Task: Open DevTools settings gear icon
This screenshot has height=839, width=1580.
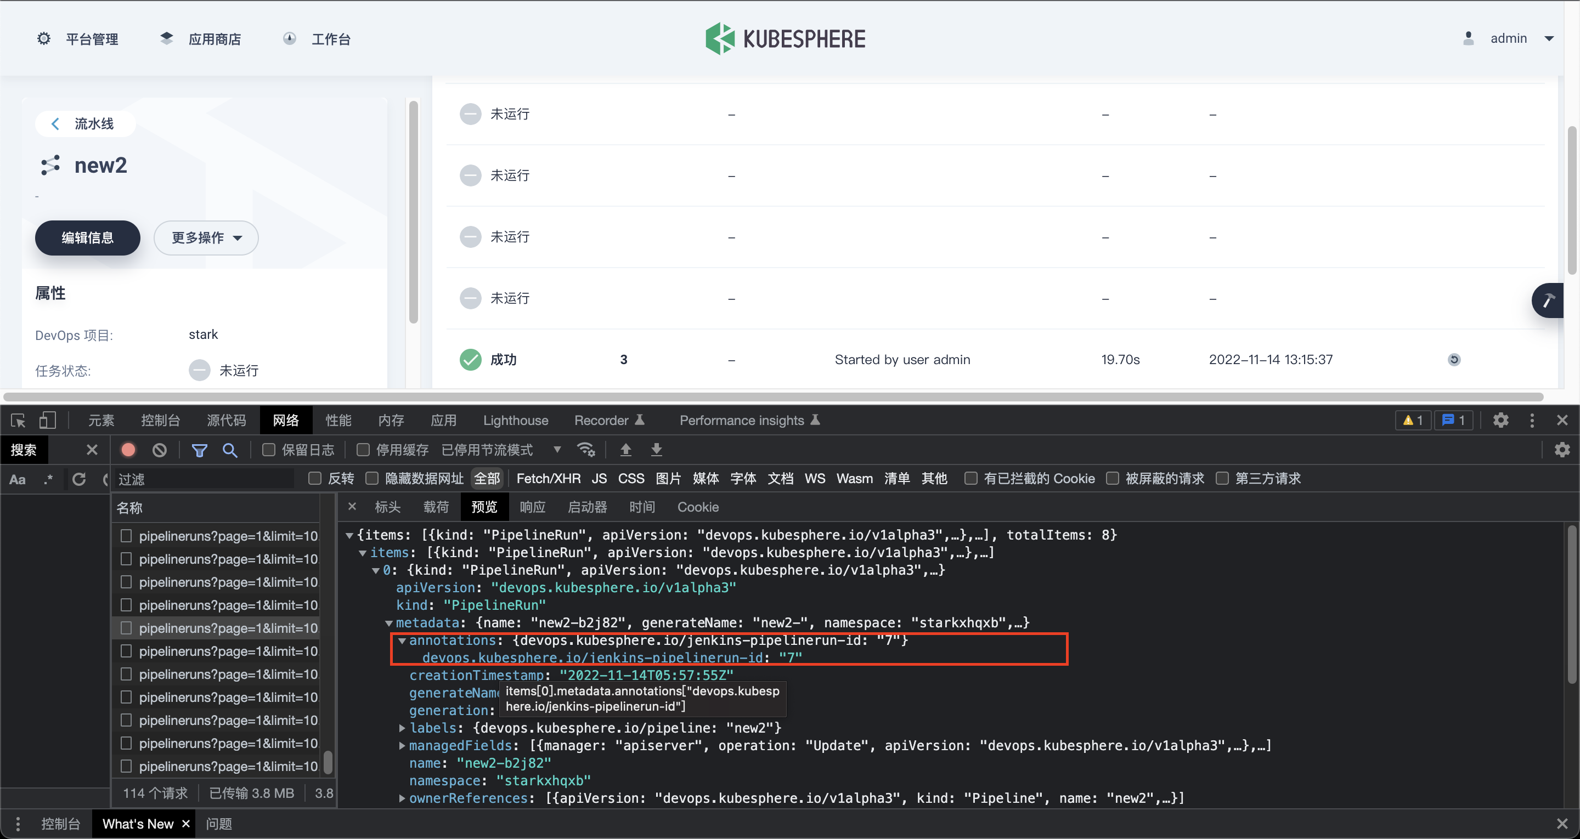Action: [x=1500, y=420]
